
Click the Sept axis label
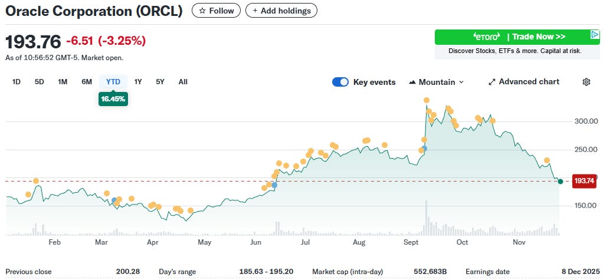click(411, 242)
